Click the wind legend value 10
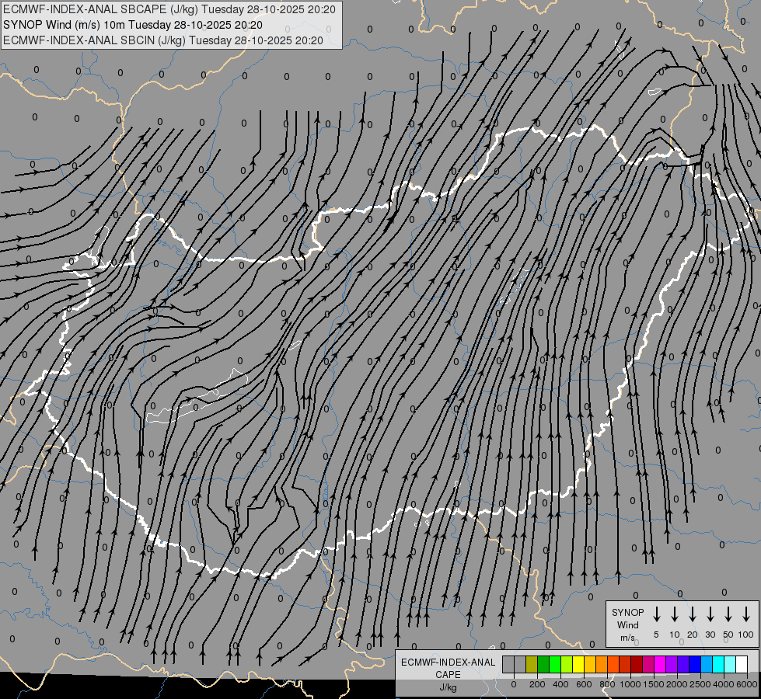 (x=674, y=635)
